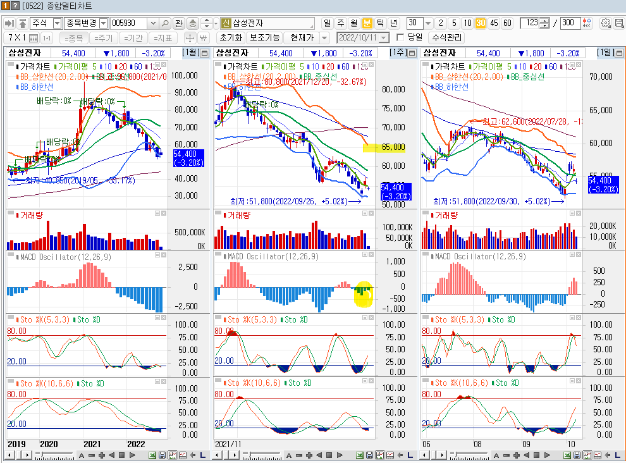The image size is (626, 463).
Task: Click the link arrow icon at the toolbar's left end
Action: pyautogui.click(x=9, y=23)
